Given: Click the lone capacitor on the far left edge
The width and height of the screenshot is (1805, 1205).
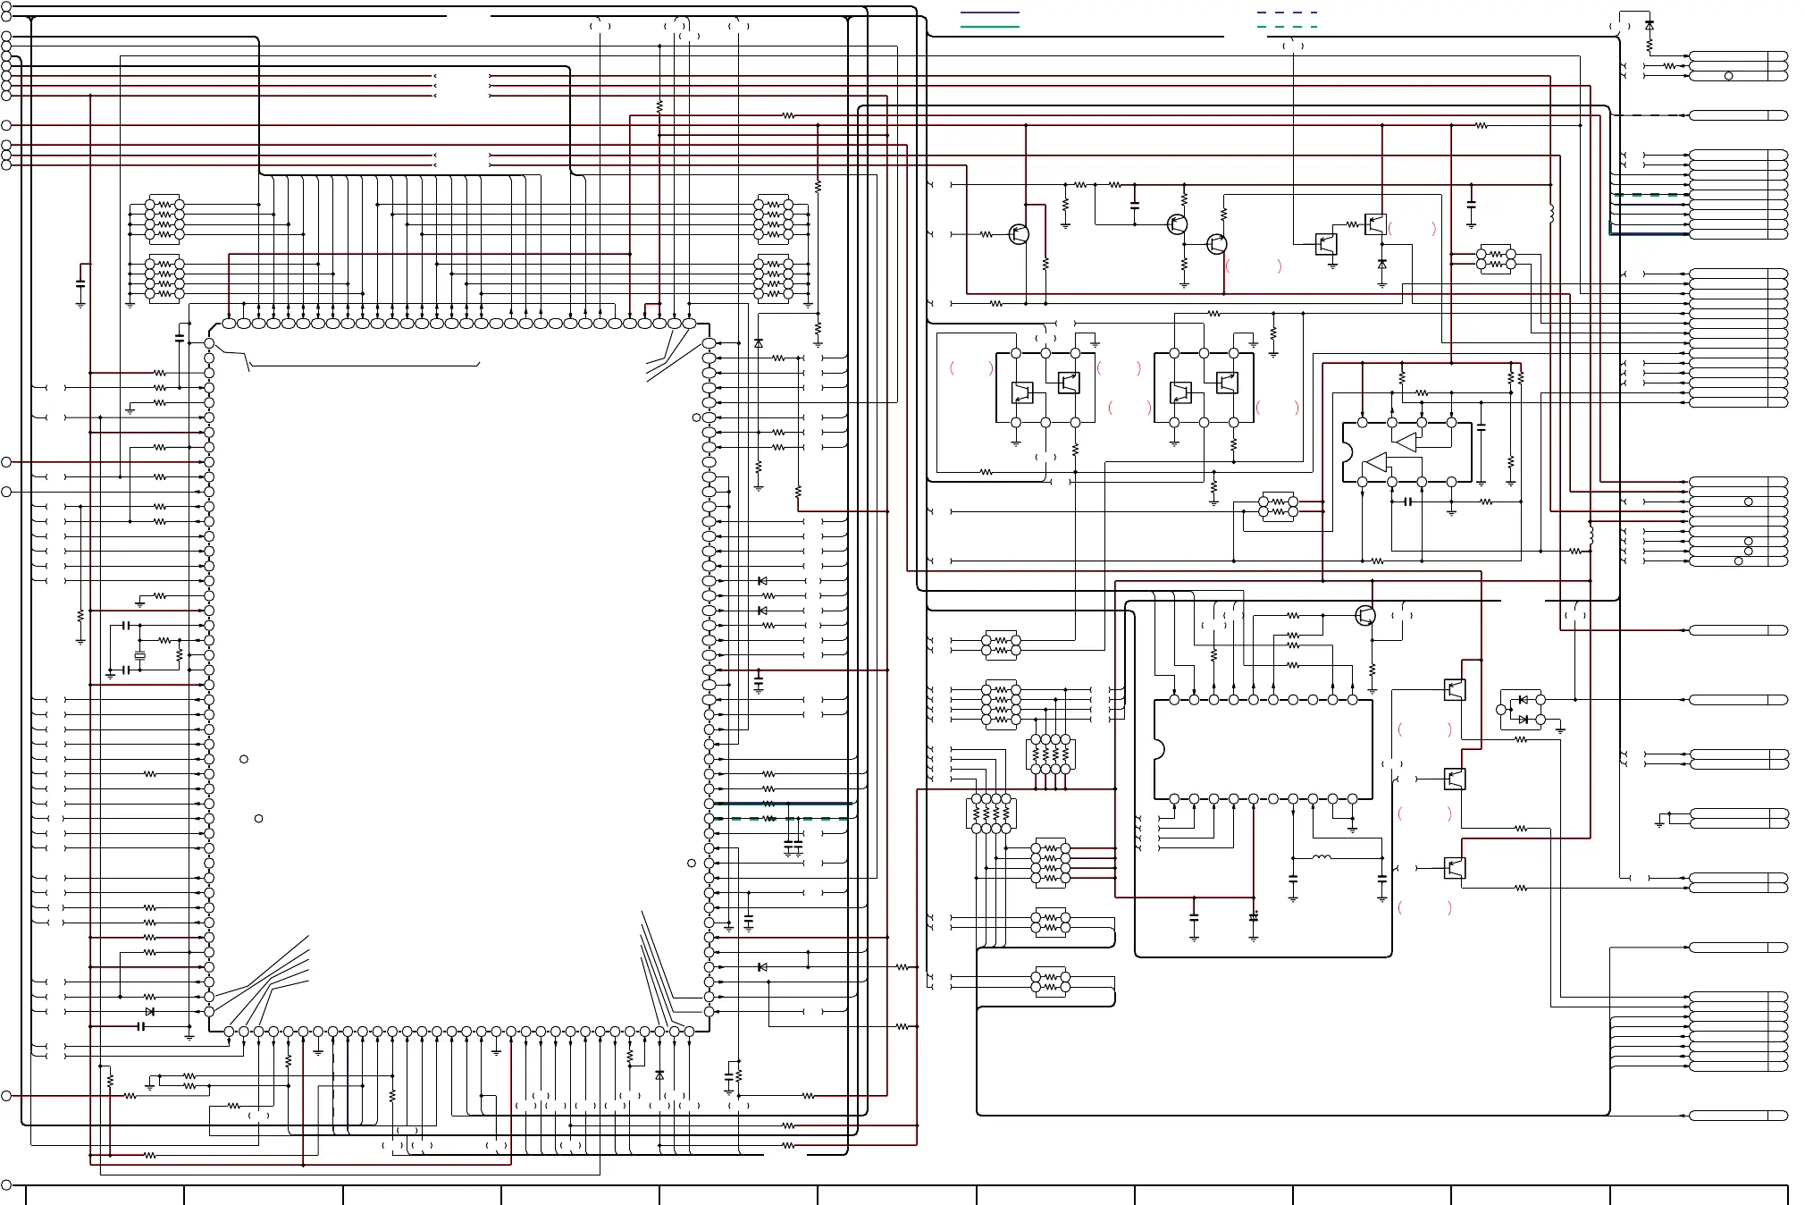Looking at the screenshot, I should pyautogui.click(x=80, y=282).
